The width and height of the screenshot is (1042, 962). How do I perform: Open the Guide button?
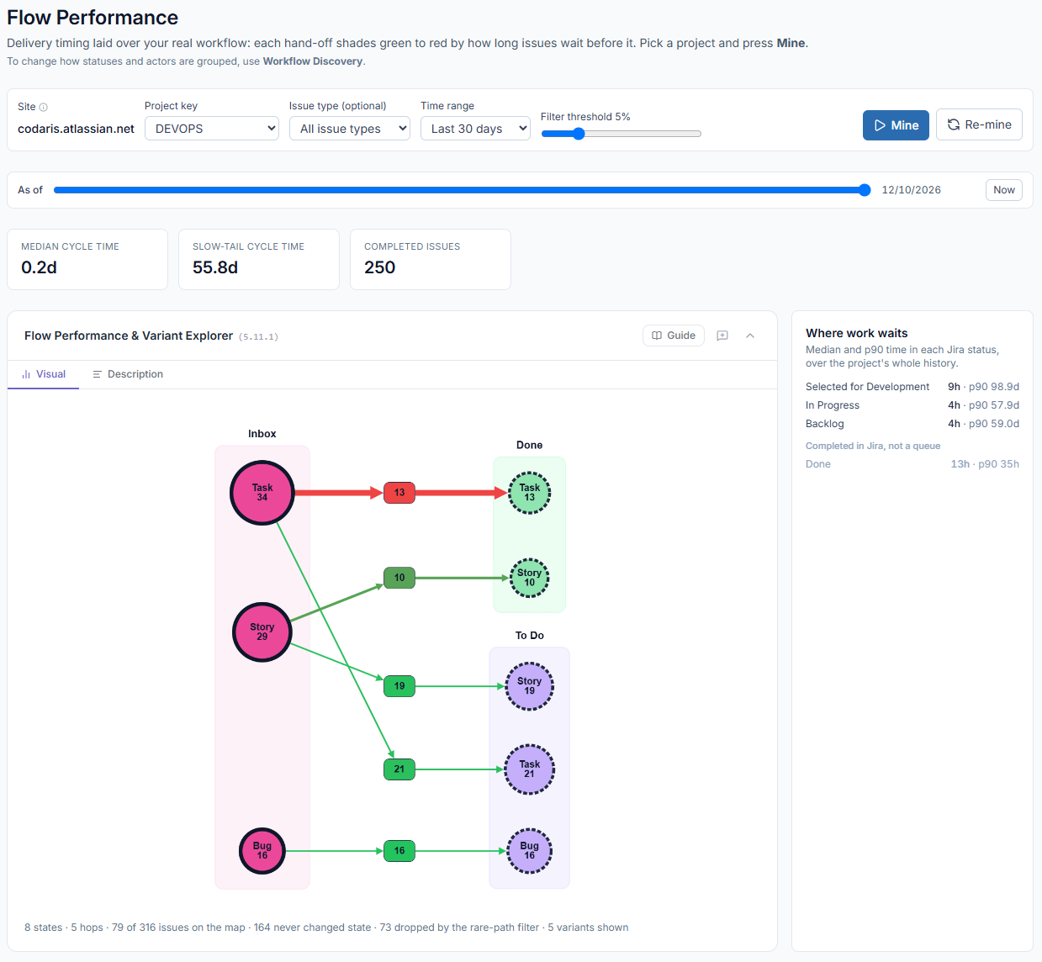click(x=674, y=336)
